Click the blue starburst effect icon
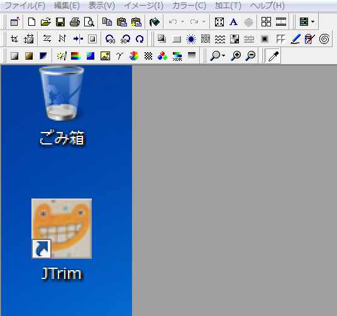 pos(191,40)
